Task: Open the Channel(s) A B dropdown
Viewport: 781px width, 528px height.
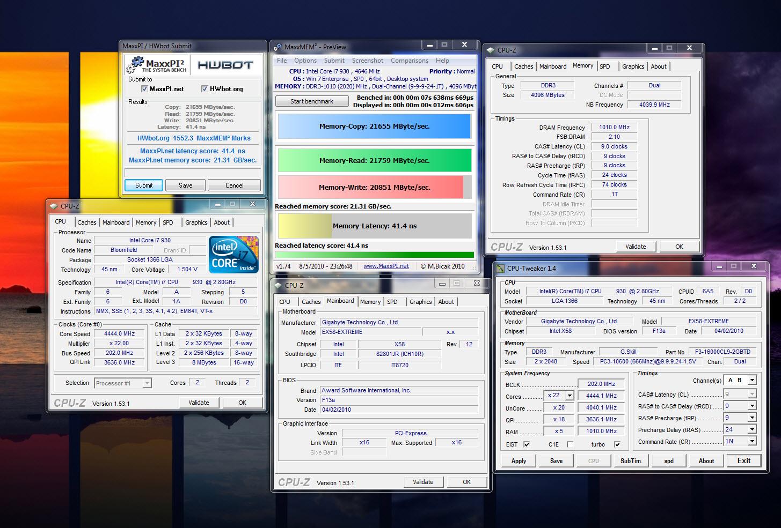Action: (752, 381)
